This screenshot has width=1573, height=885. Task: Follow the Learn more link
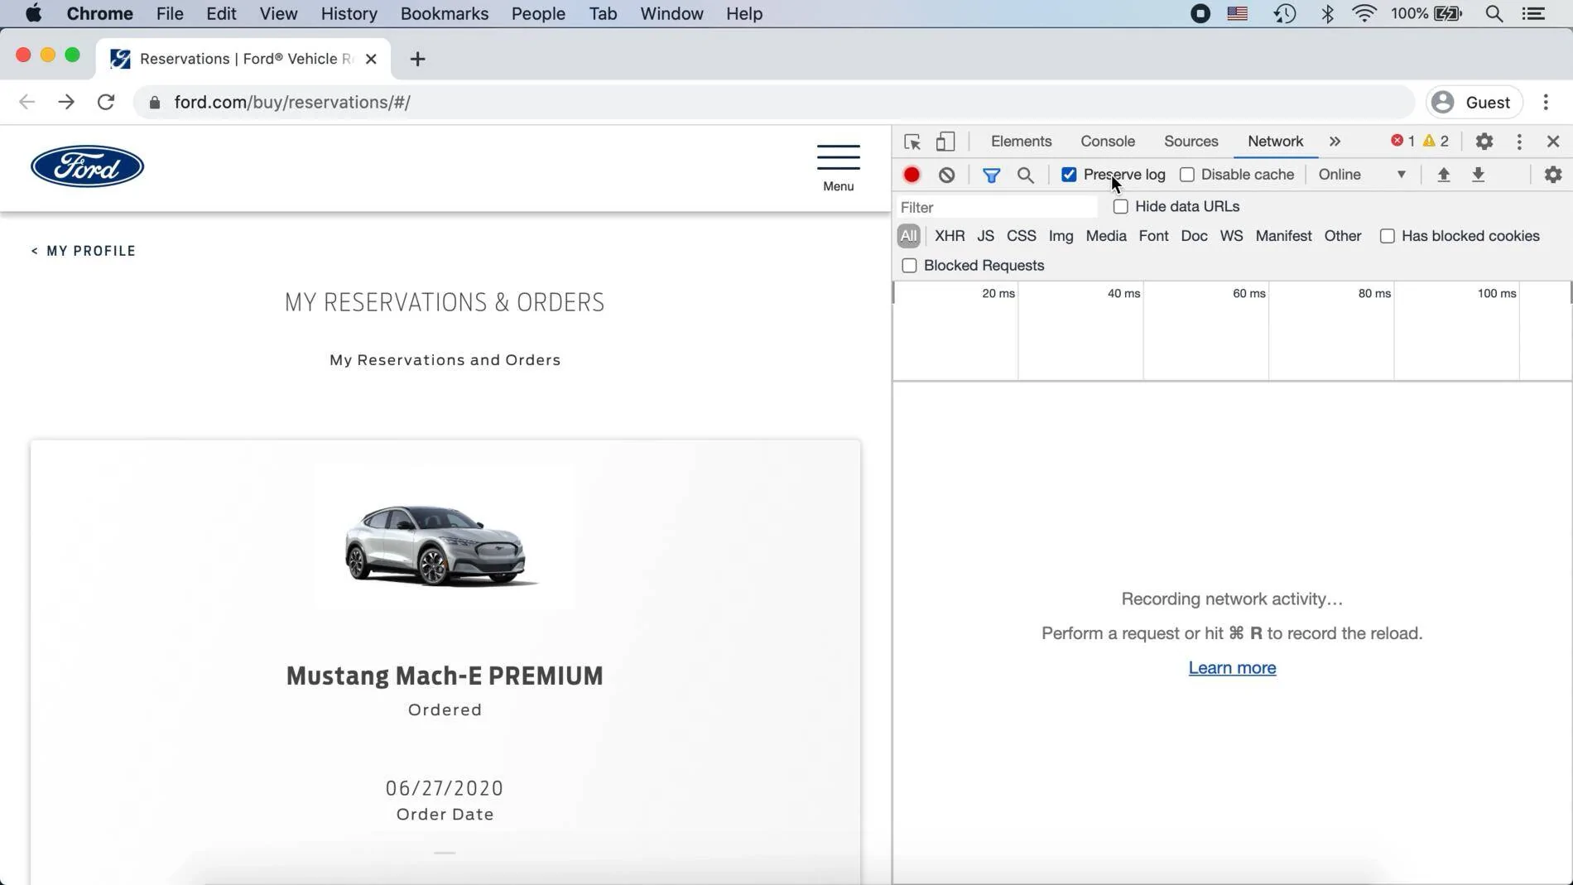click(x=1232, y=668)
